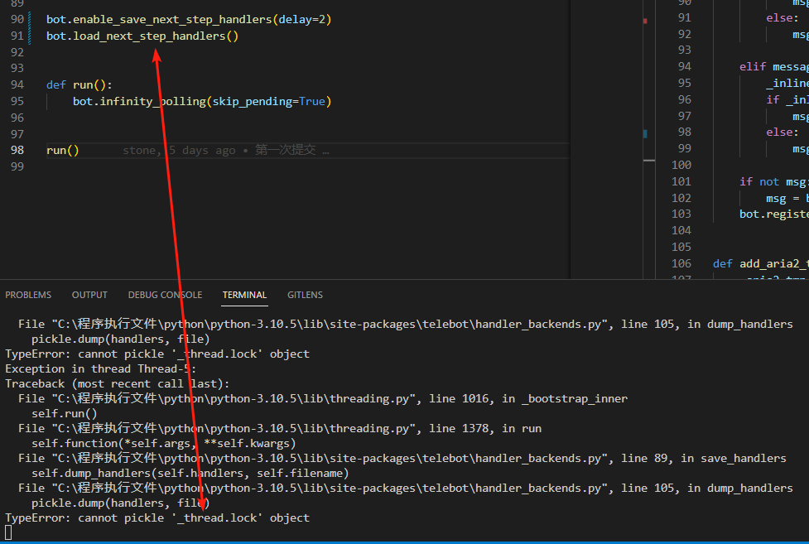Click "Traceback (most recent call last):" terminal line

[x=117, y=384]
